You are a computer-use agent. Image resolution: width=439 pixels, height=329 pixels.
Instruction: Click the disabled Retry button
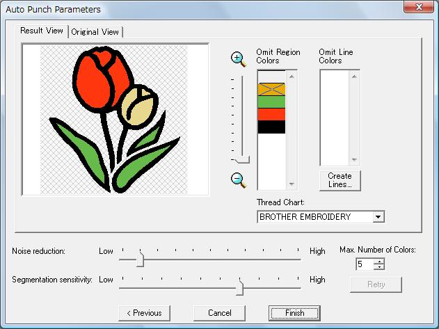(x=376, y=284)
